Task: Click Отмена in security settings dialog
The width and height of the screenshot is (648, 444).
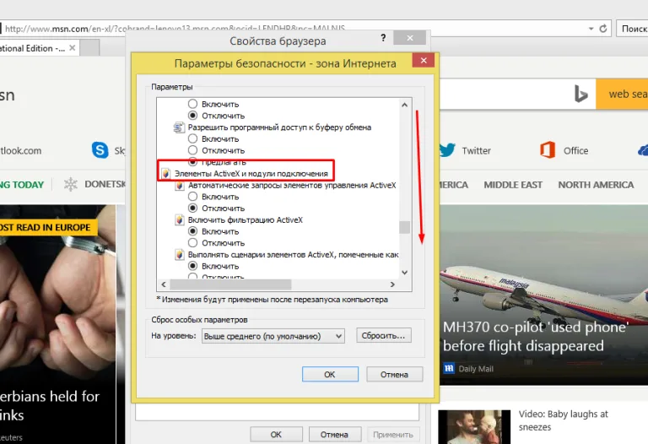Action: point(394,374)
